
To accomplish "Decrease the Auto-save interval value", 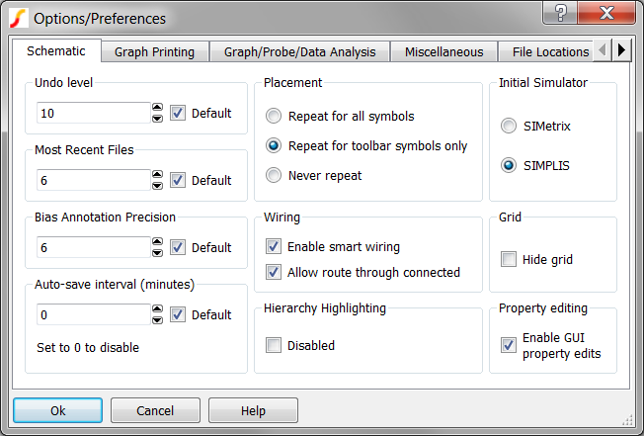I will 157,319.
